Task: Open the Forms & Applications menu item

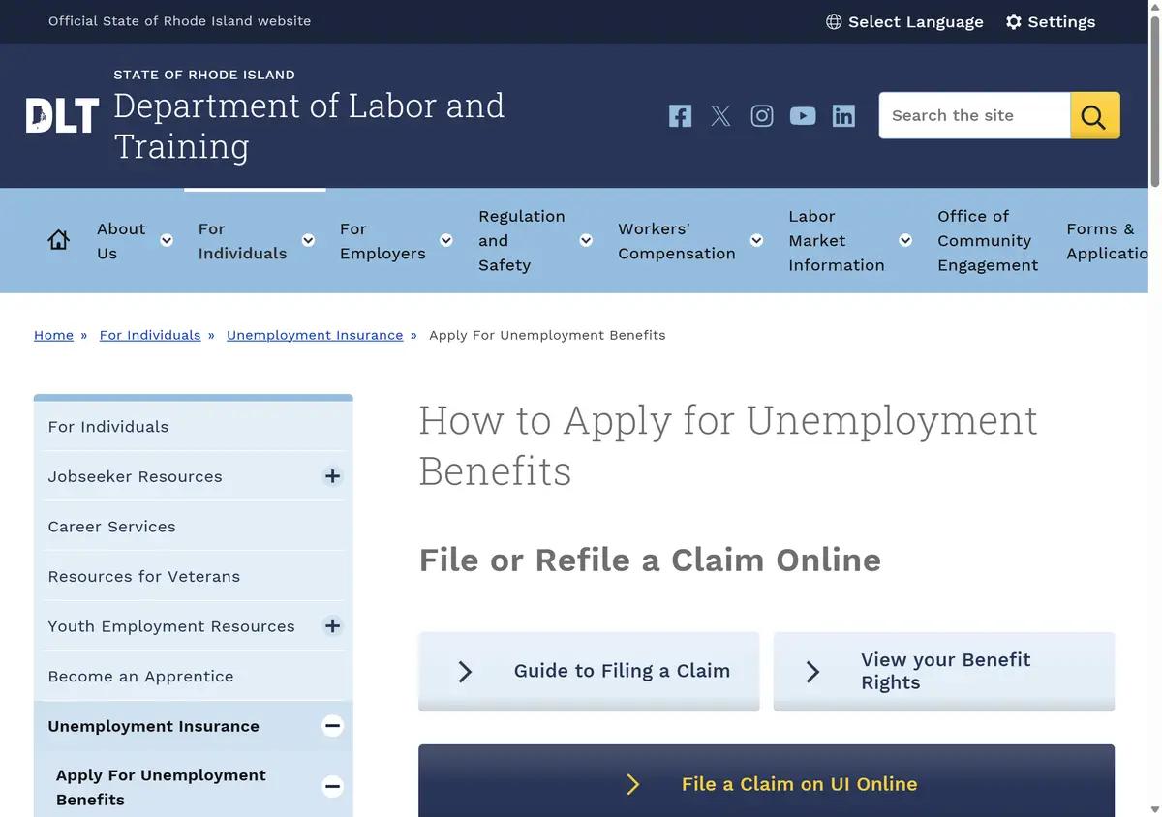Action: pyautogui.click(x=1108, y=241)
